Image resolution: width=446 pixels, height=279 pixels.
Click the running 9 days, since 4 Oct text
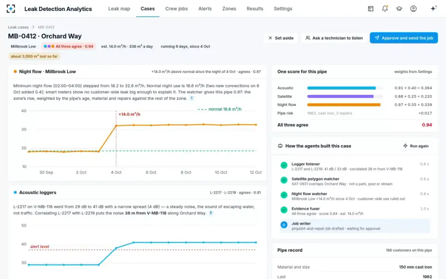click(185, 46)
